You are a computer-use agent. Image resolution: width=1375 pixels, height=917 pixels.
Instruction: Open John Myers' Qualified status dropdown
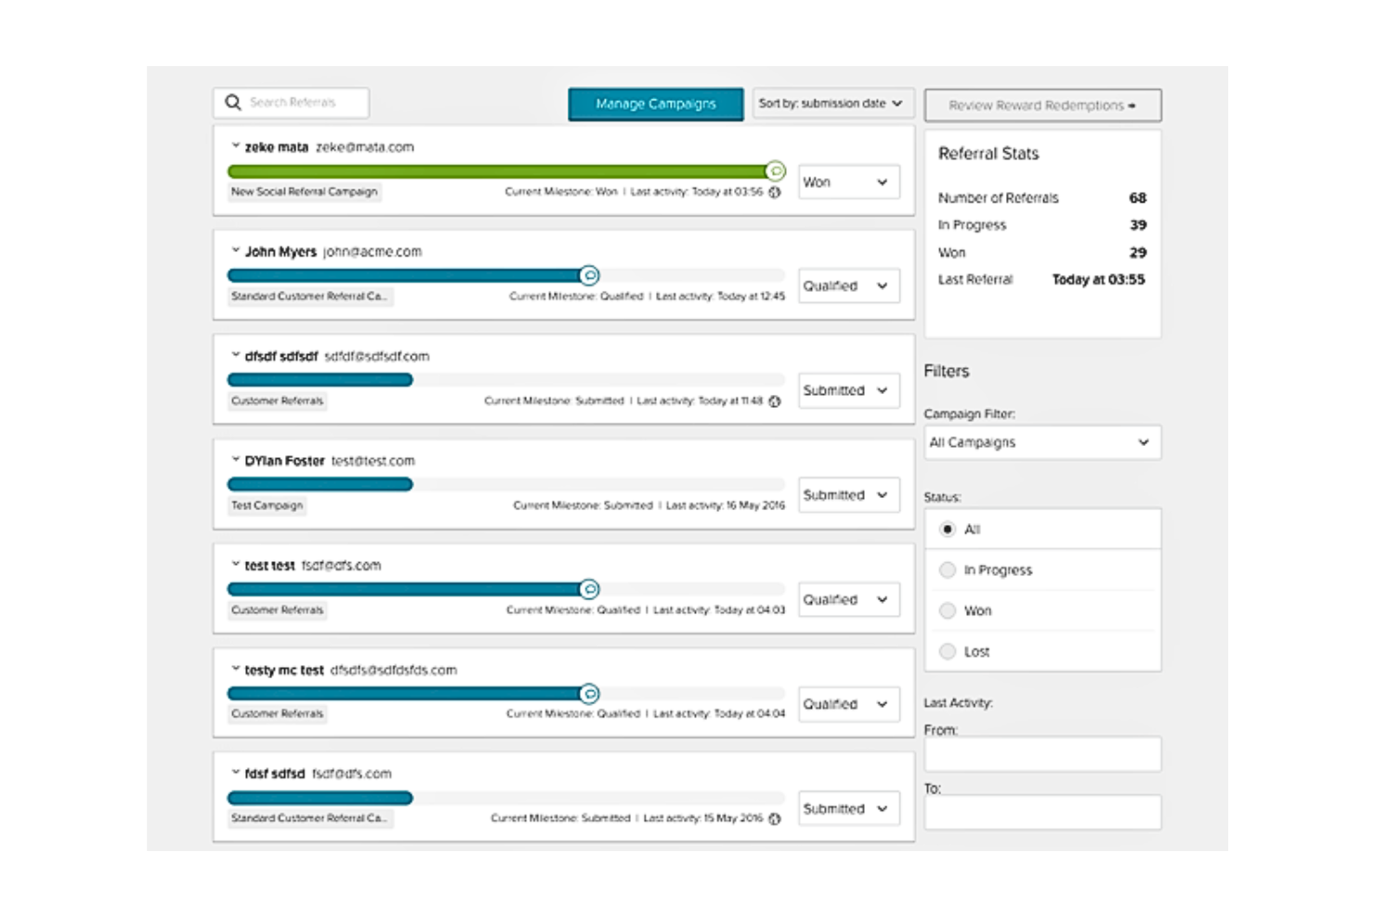point(849,286)
